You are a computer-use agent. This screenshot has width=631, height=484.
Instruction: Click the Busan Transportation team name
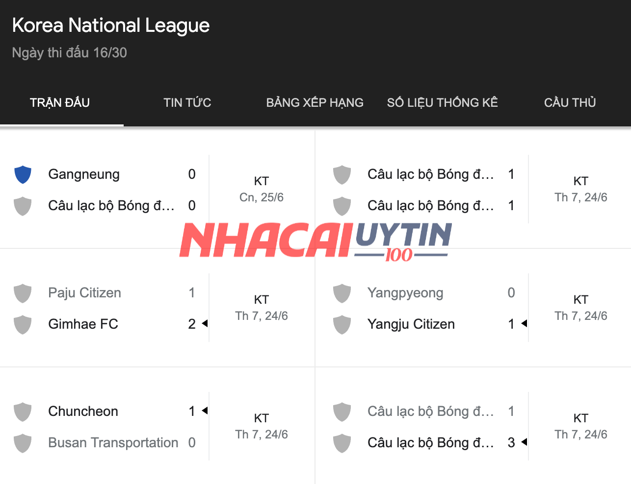tap(113, 443)
